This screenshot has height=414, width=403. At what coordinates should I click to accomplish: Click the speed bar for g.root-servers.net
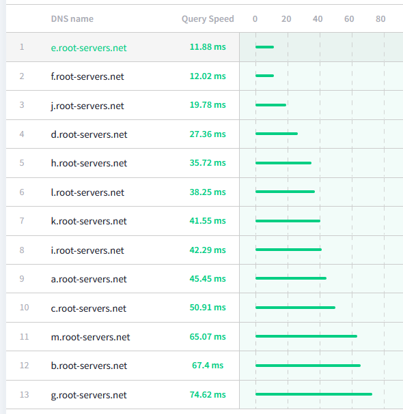[314, 394]
